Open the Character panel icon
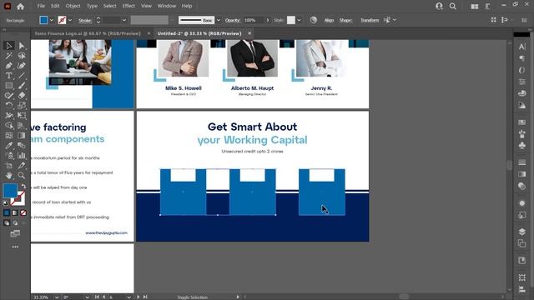The image size is (534, 300). click(x=521, y=47)
